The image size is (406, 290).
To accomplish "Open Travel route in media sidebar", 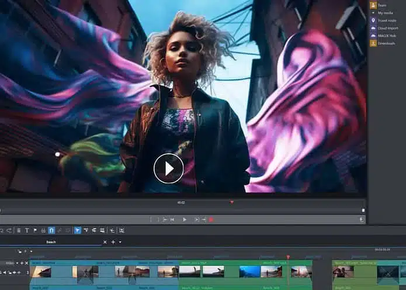I will [386, 20].
